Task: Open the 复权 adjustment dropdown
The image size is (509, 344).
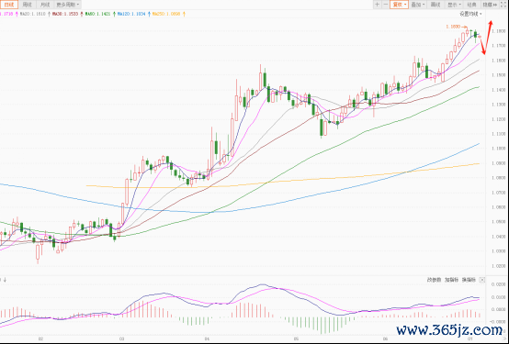Action: pos(399,5)
